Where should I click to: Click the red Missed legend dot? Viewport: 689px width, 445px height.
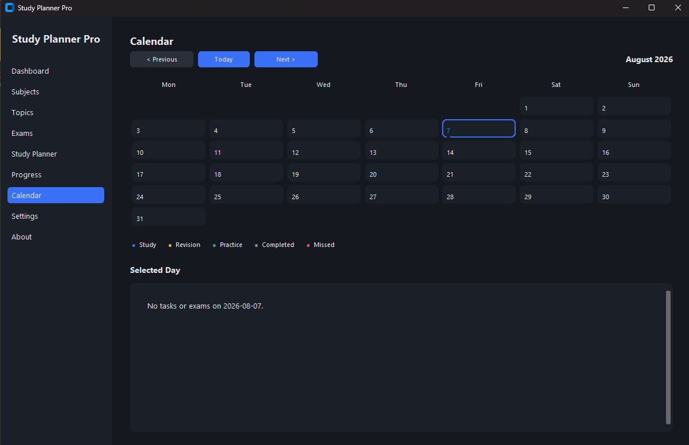[x=308, y=246]
